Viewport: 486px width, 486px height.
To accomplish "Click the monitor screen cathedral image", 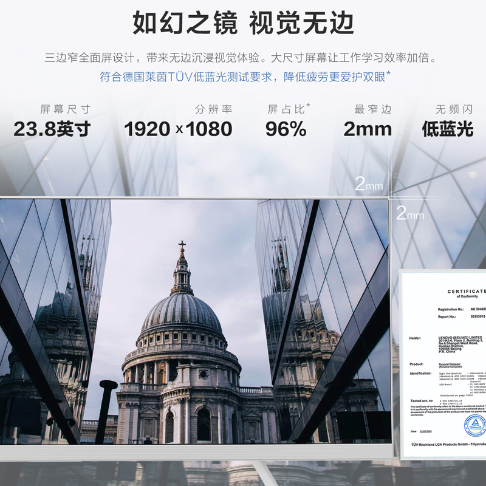I will [194, 321].
